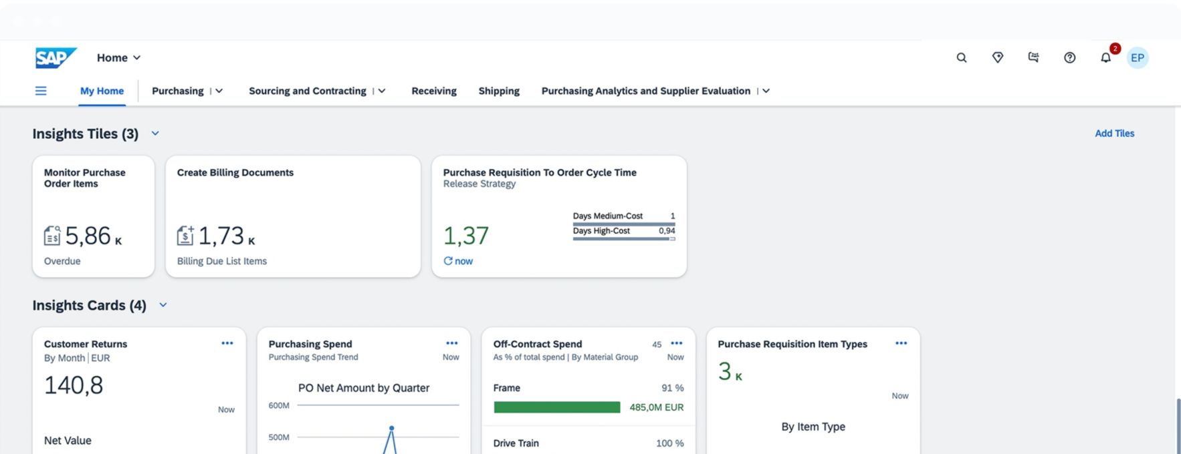Click the SAP logo
The width and height of the screenshot is (1181, 454).
(56, 58)
